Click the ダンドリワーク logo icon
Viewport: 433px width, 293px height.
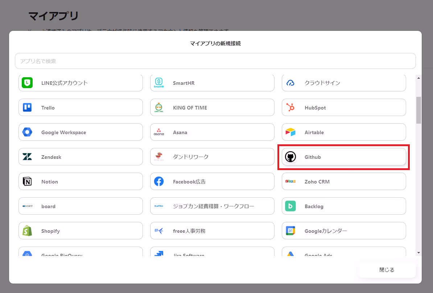point(159,157)
